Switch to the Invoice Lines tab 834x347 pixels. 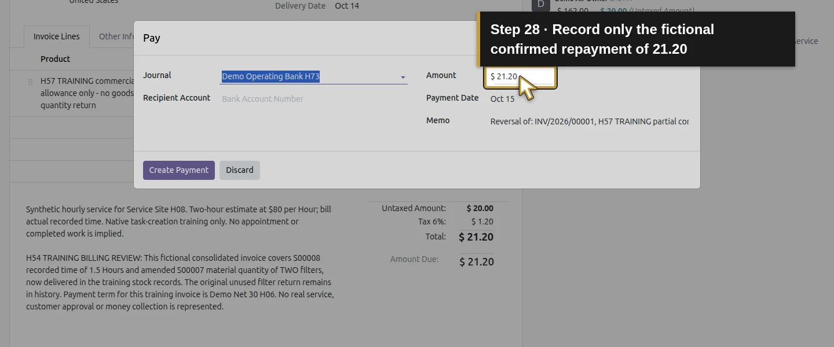tap(57, 36)
